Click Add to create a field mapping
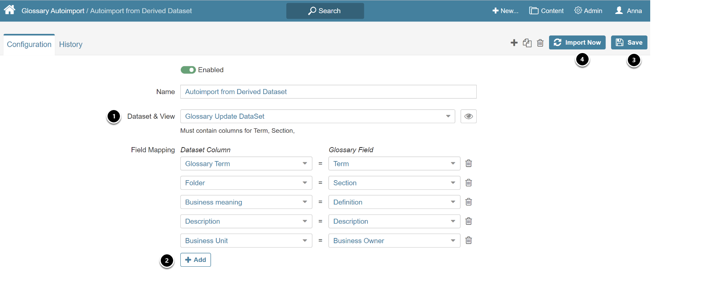This screenshot has width=703, height=299. (196, 260)
